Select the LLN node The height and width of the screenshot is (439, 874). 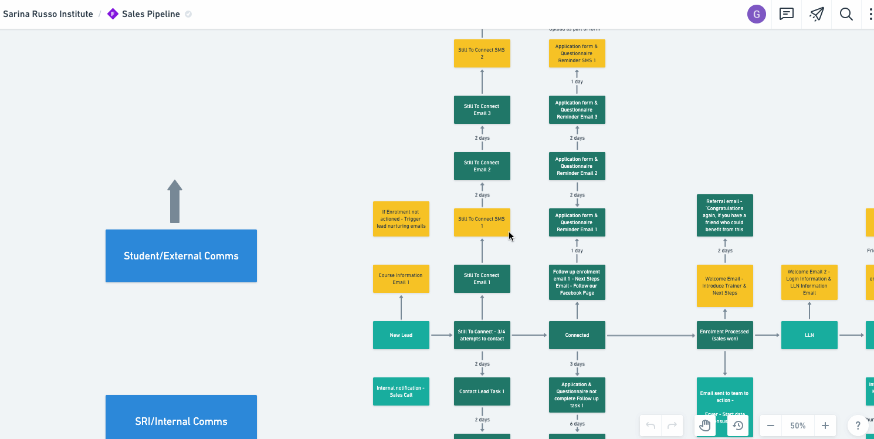click(809, 335)
